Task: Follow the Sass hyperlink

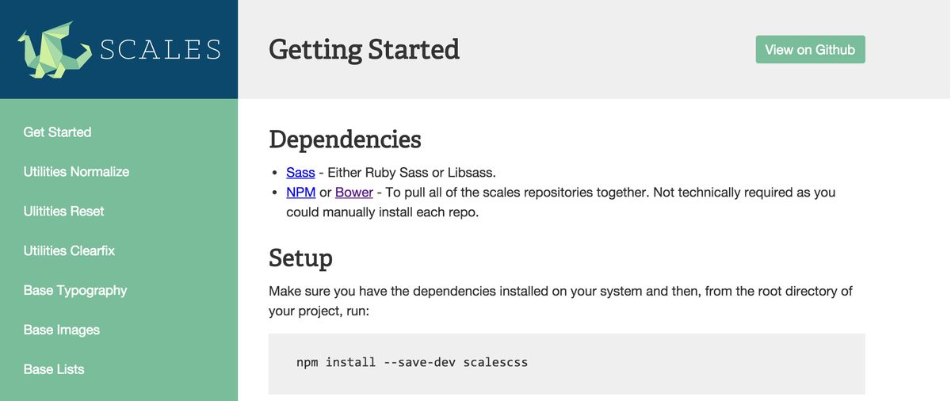Action: click(x=300, y=173)
